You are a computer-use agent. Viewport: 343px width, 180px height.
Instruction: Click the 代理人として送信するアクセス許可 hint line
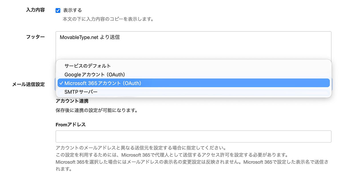[171, 155]
